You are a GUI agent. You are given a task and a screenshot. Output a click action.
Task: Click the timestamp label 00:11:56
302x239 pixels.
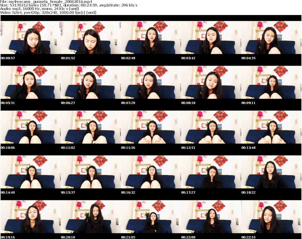(128, 148)
